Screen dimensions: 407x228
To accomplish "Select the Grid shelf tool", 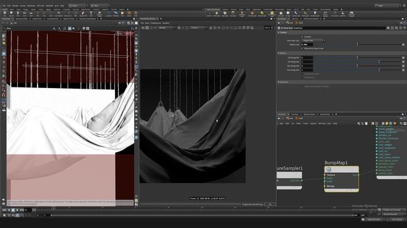I will (x=31, y=14).
